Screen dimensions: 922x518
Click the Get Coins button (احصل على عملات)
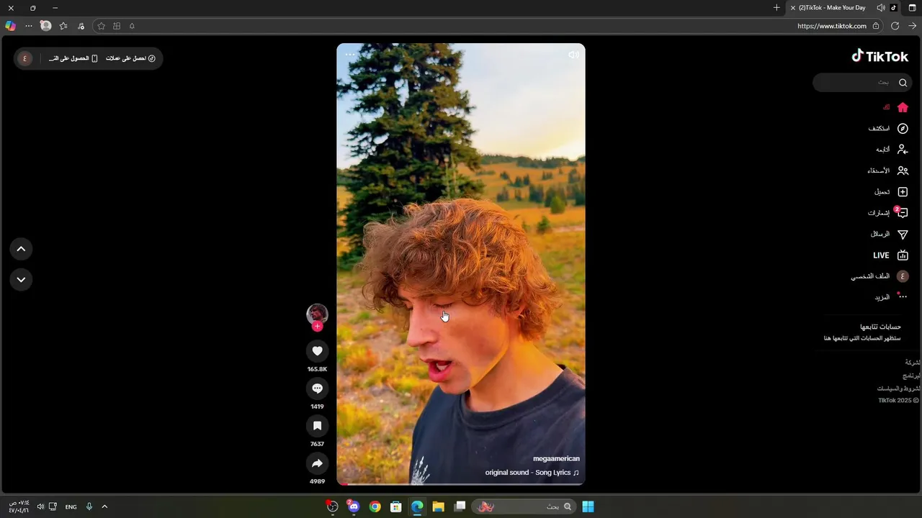[130, 58]
